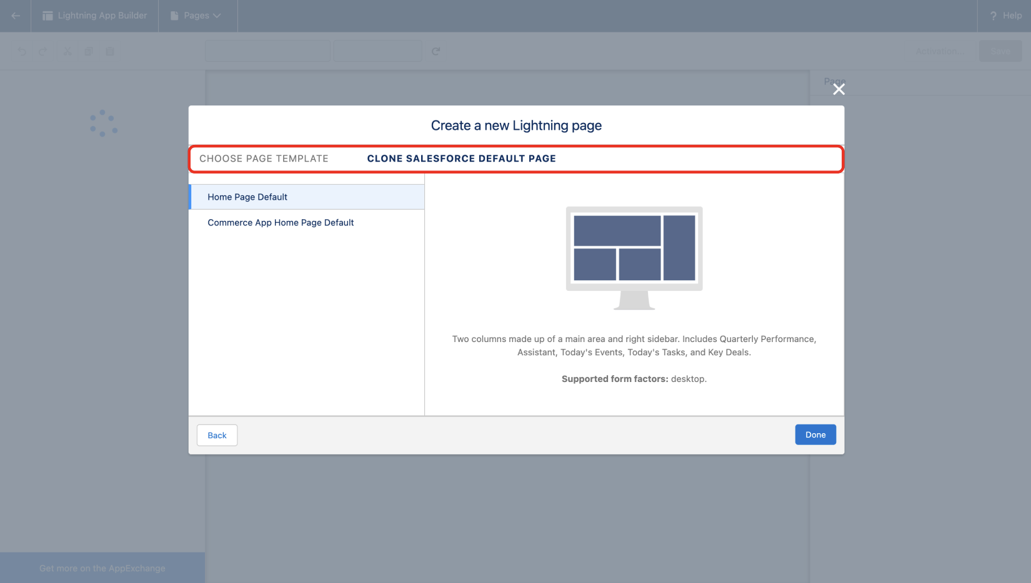The height and width of the screenshot is (583, 1031).
Task: Click the Done button
Action: click(815, 434)
